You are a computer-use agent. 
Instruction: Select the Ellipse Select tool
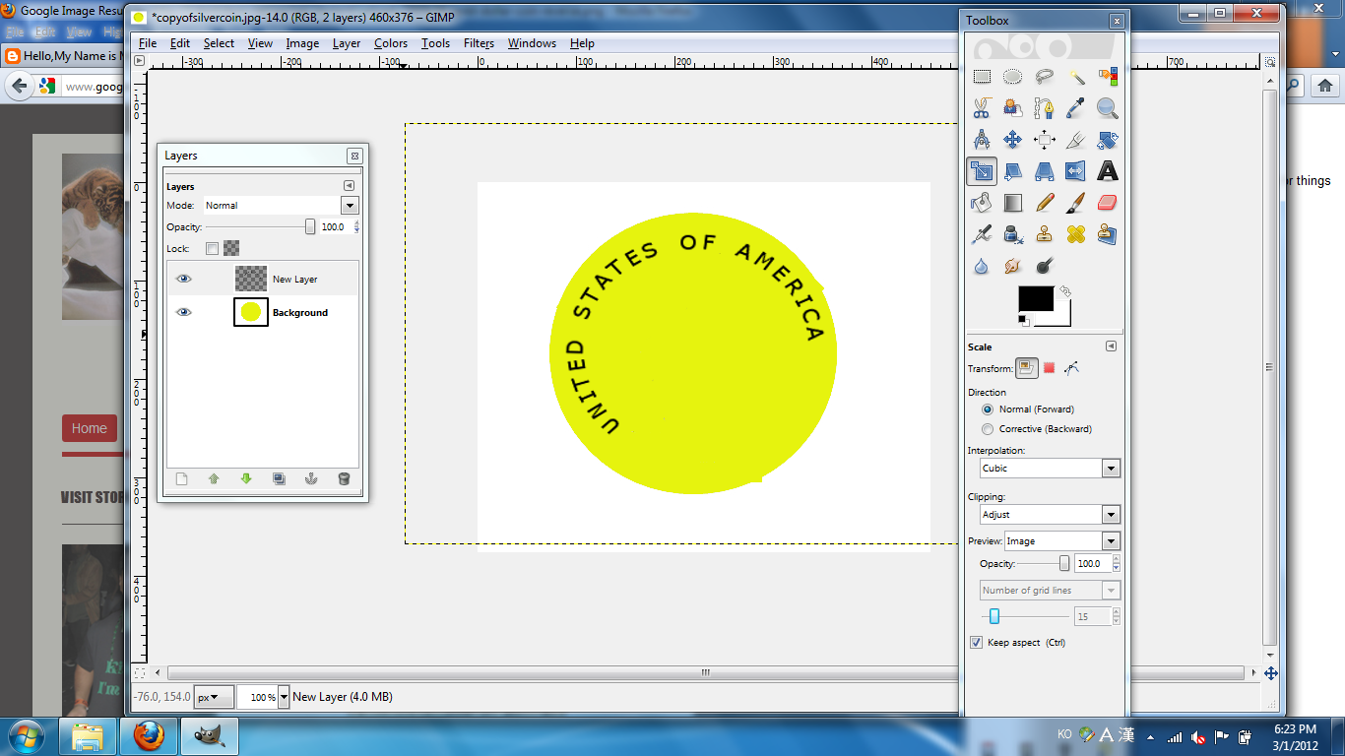1013,77
